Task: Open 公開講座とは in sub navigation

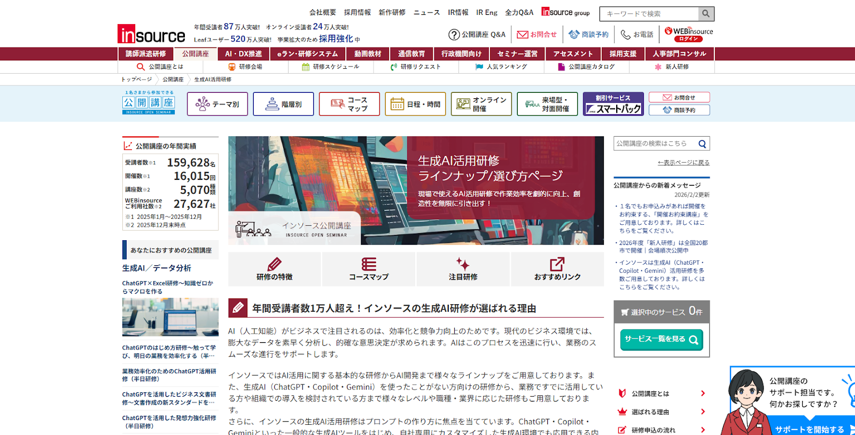Action: pos(160,67)
